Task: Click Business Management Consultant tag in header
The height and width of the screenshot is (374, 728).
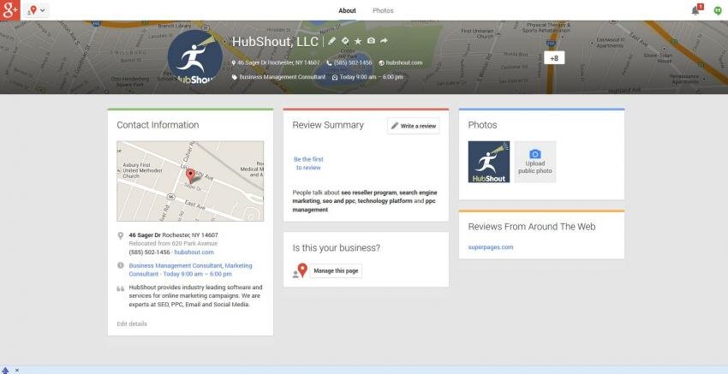Action: (283, 77)
